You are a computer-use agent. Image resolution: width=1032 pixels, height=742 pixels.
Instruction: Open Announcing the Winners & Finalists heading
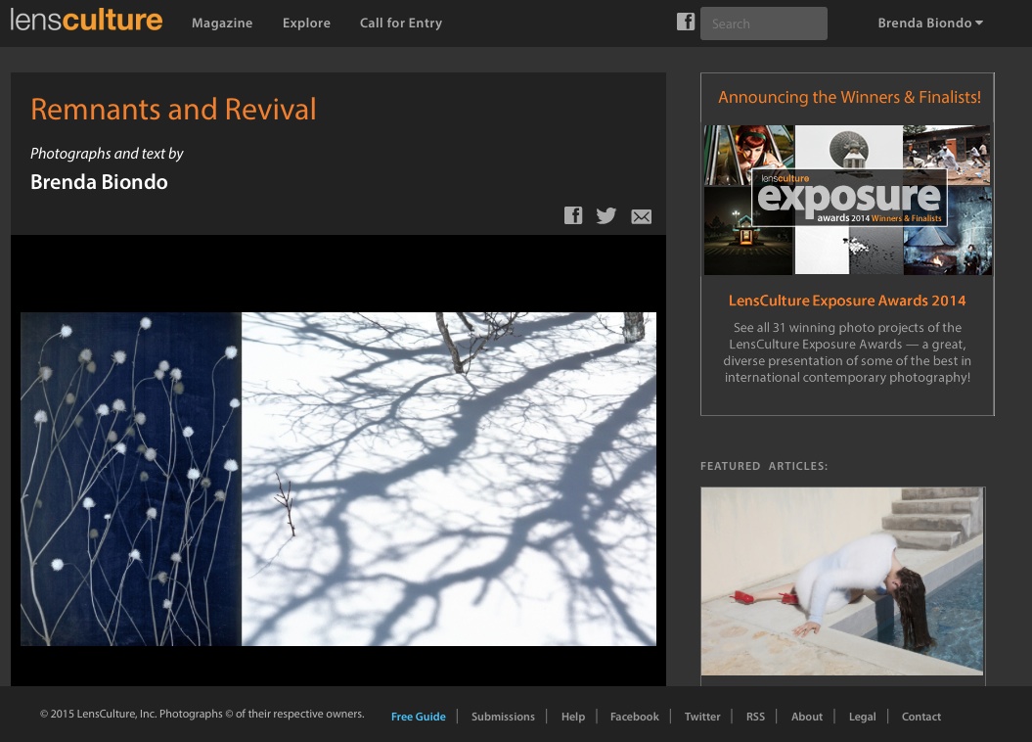click(x=849, y=98)
